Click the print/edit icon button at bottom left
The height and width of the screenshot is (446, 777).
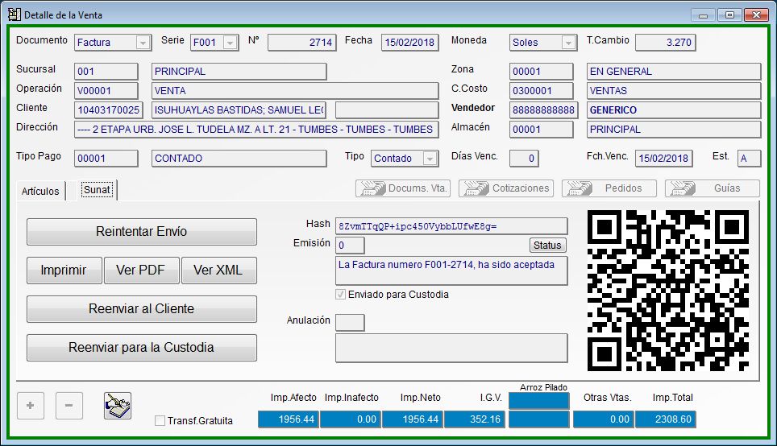(118, 406)
